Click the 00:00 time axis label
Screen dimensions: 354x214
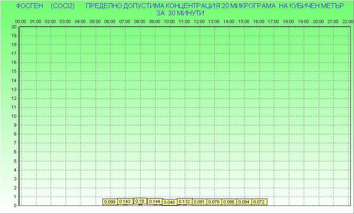click(x=21, y=21)
